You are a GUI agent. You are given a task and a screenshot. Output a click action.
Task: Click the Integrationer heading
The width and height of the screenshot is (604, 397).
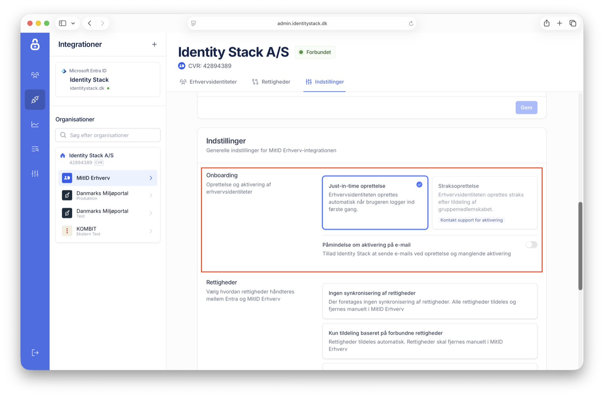[80, 44]
